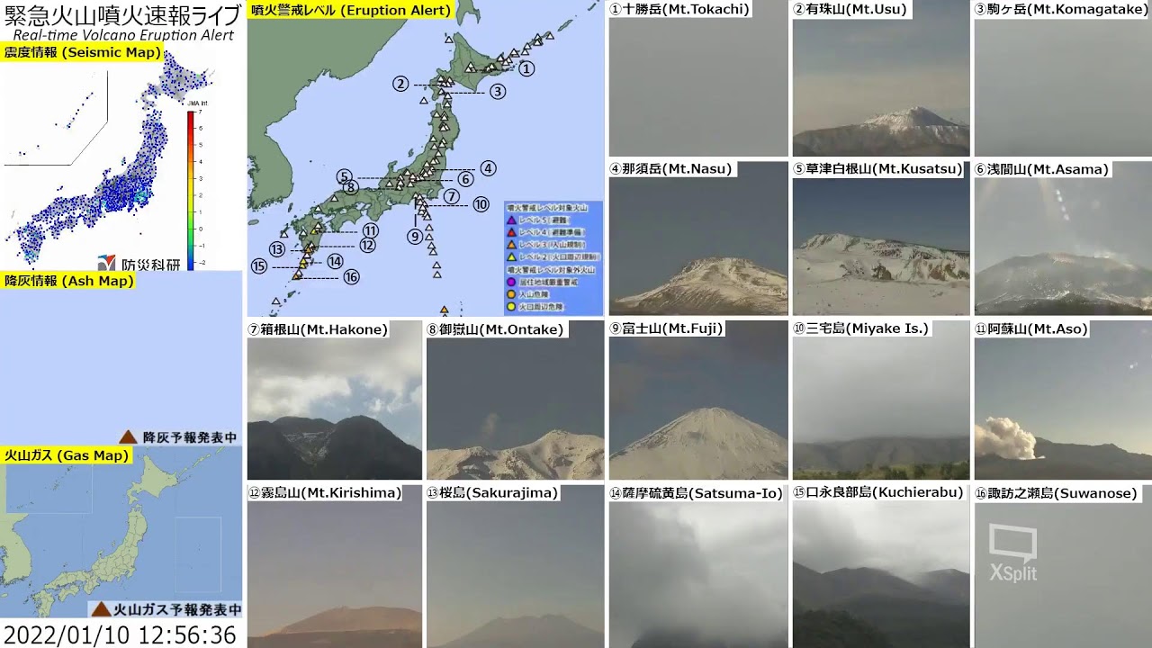The image size is (1152, 648).
Task: Click map marker ⑭ for Satsuma-Io
Action: [335, 262]
